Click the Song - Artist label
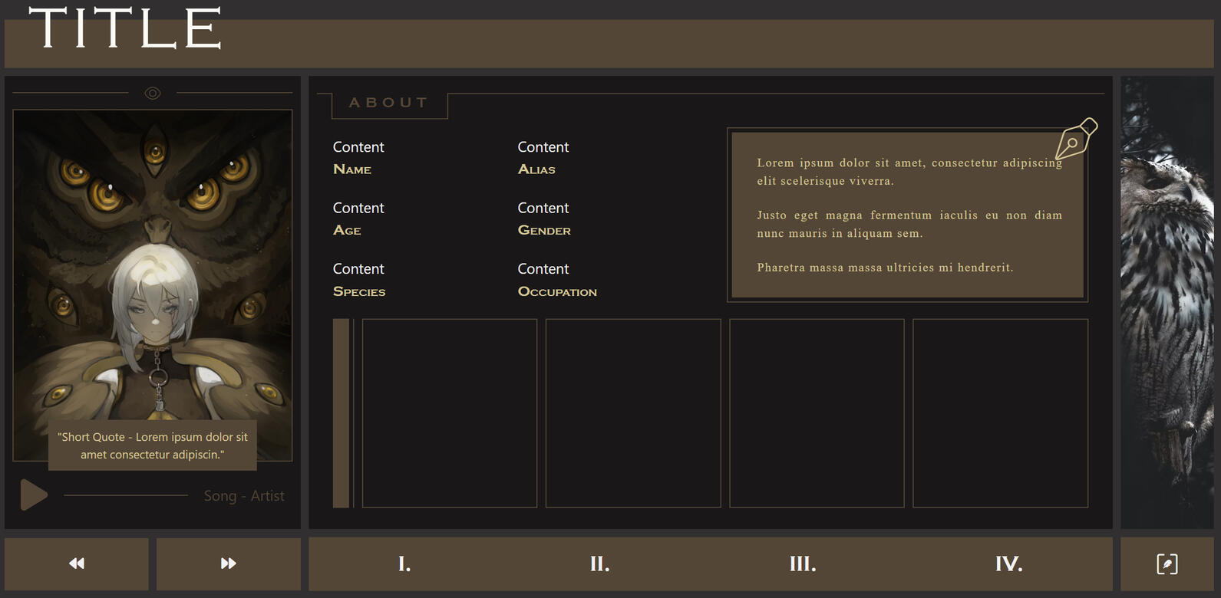1221x598 pixels. (x=244, y=496)
